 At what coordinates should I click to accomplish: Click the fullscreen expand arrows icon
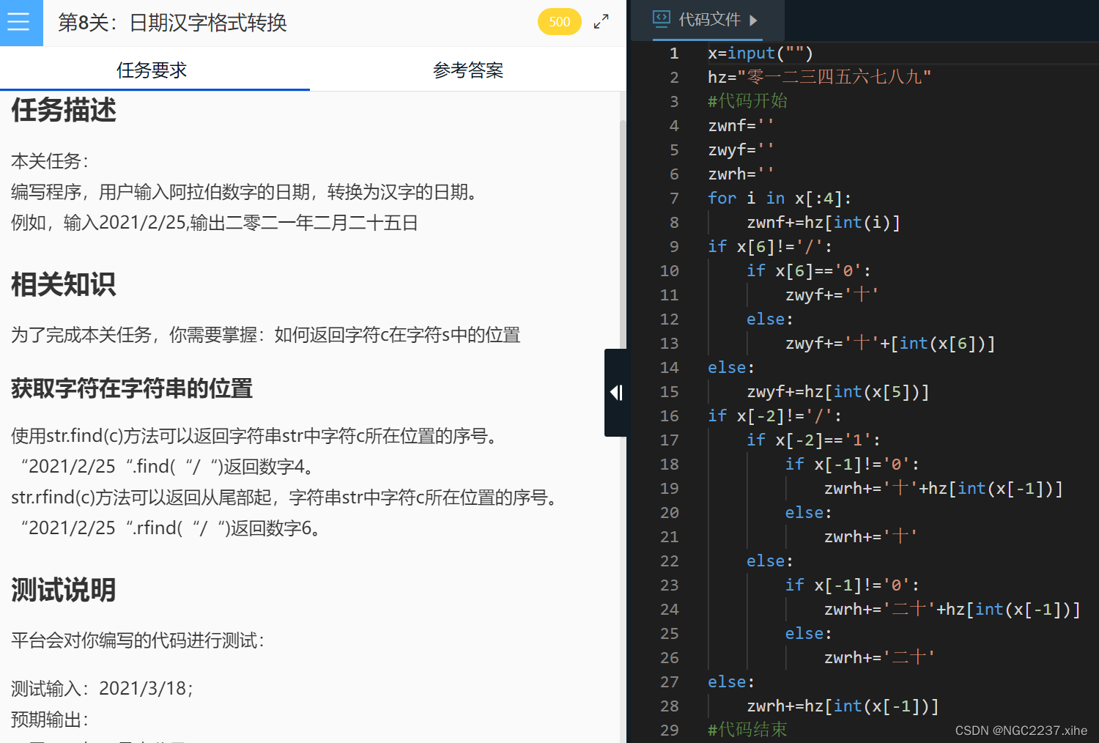coord(601,21)
